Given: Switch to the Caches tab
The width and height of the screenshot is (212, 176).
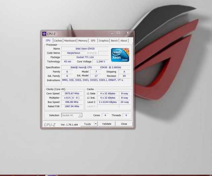Looking at the screenshot, I should [x=58, y=41].
